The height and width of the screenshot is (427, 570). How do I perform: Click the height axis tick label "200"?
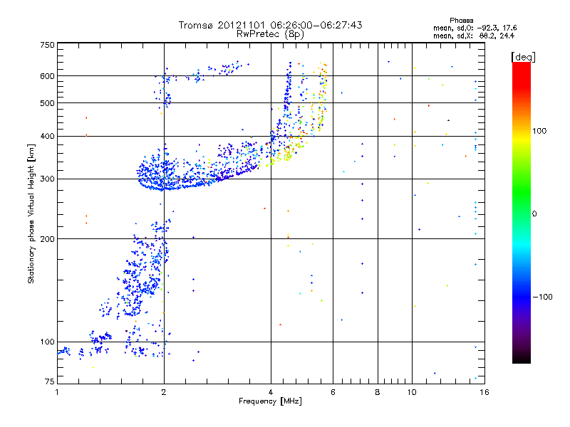[47, 239]
